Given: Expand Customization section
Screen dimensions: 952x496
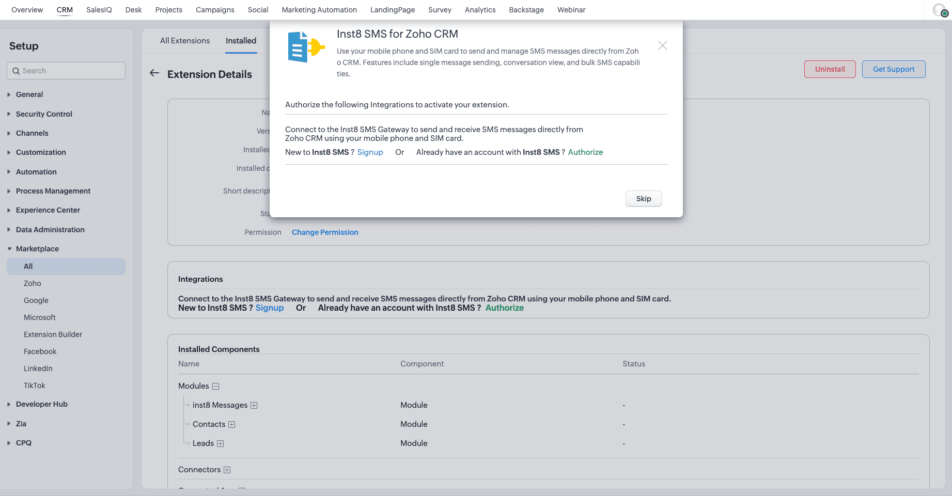Looking at the screenshot, I should [x=9, y=152].
